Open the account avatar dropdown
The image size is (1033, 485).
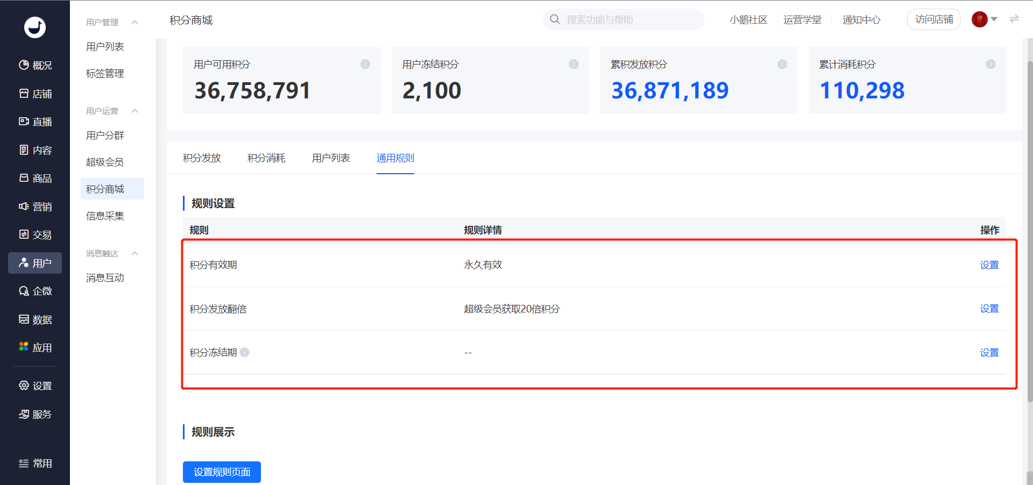point(985,19)
